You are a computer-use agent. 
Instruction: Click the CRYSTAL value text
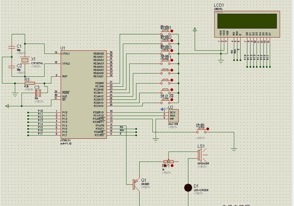tap(37, 63)
